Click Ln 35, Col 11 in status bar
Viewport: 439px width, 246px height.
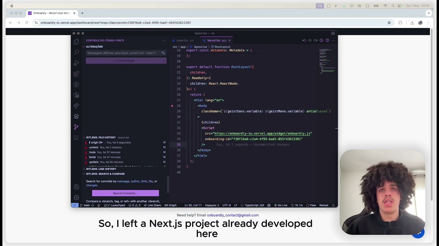tap(193, 205)
